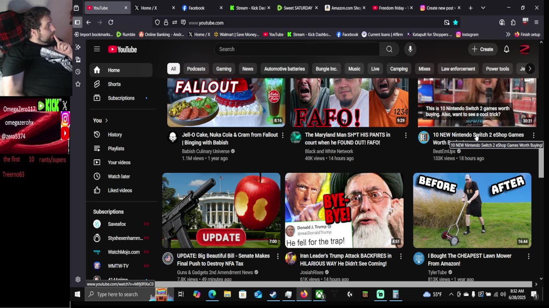Show more filter chips with right arrow
Image resolution: width=549 pixels, height=308 pixels.
[x=530, y=69]
